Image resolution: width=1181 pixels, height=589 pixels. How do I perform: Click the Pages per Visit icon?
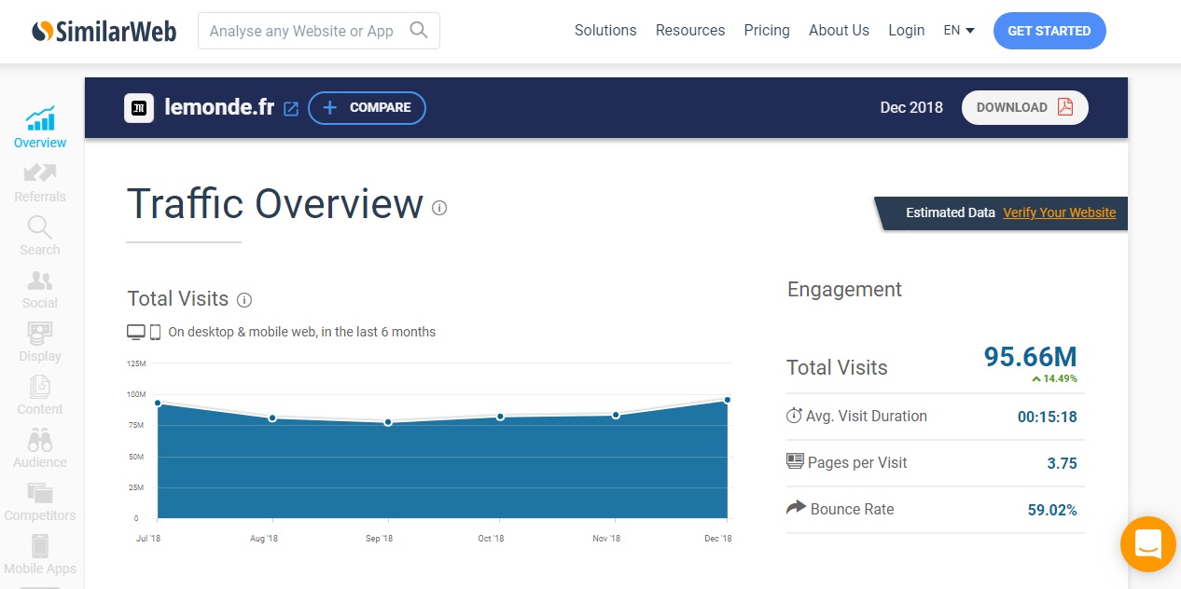[x=795, y=461]
